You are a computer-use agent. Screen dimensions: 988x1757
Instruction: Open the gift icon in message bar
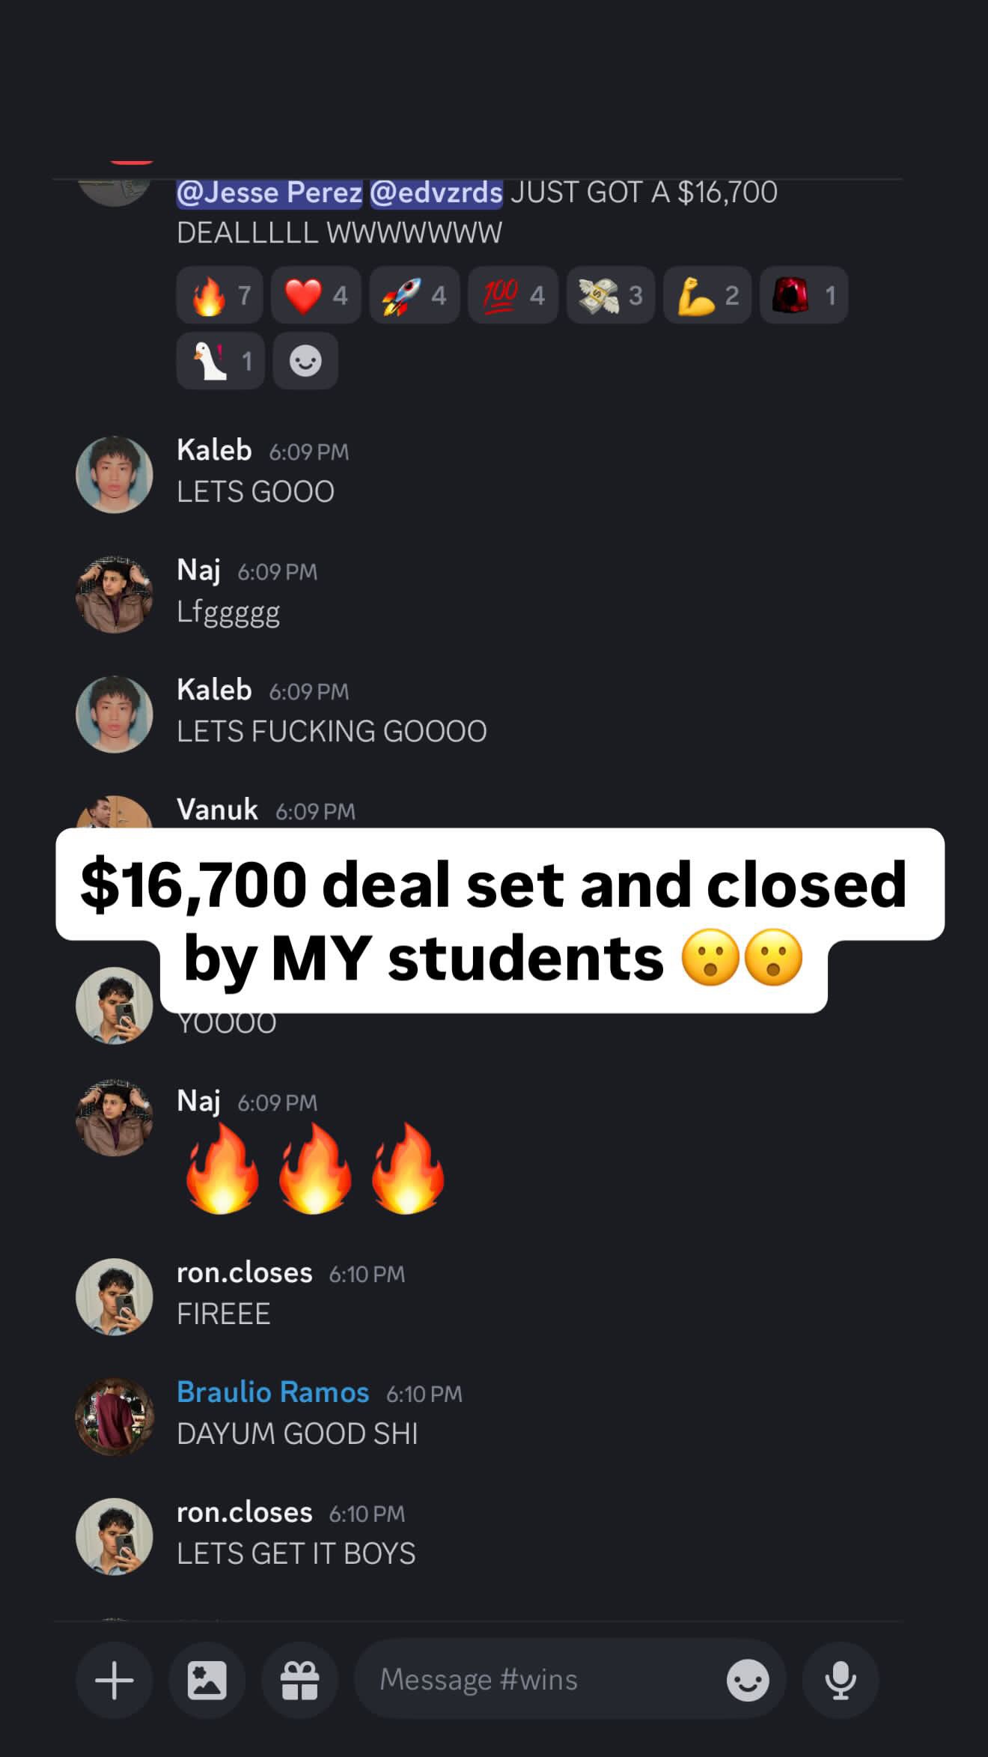(299, 1680)
